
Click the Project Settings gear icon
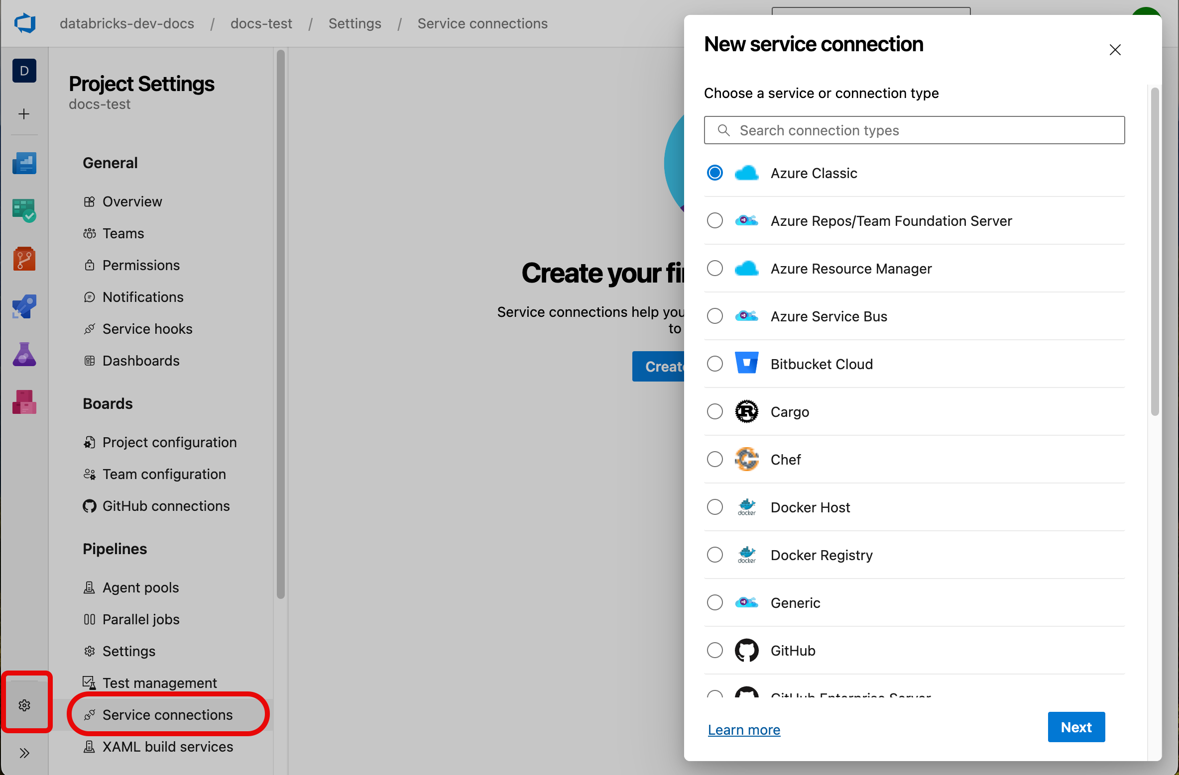(24, 703)
